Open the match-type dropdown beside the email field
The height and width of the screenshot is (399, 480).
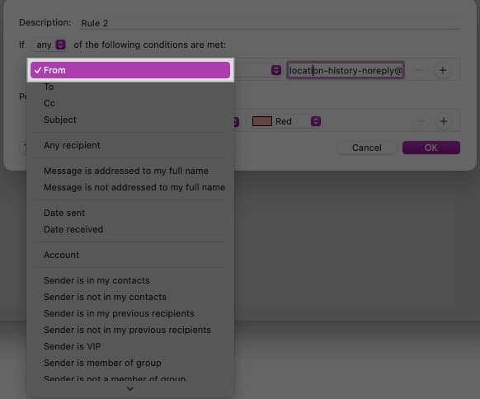tap(275, 70)
